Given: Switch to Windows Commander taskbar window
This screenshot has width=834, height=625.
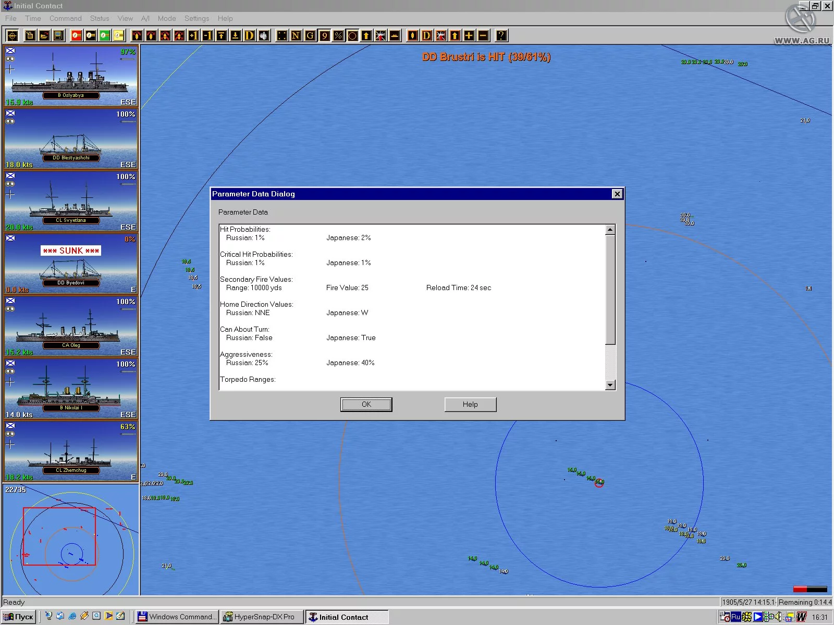Looking at the screenshot, I should pyautogui.click(x=177, y=617).
